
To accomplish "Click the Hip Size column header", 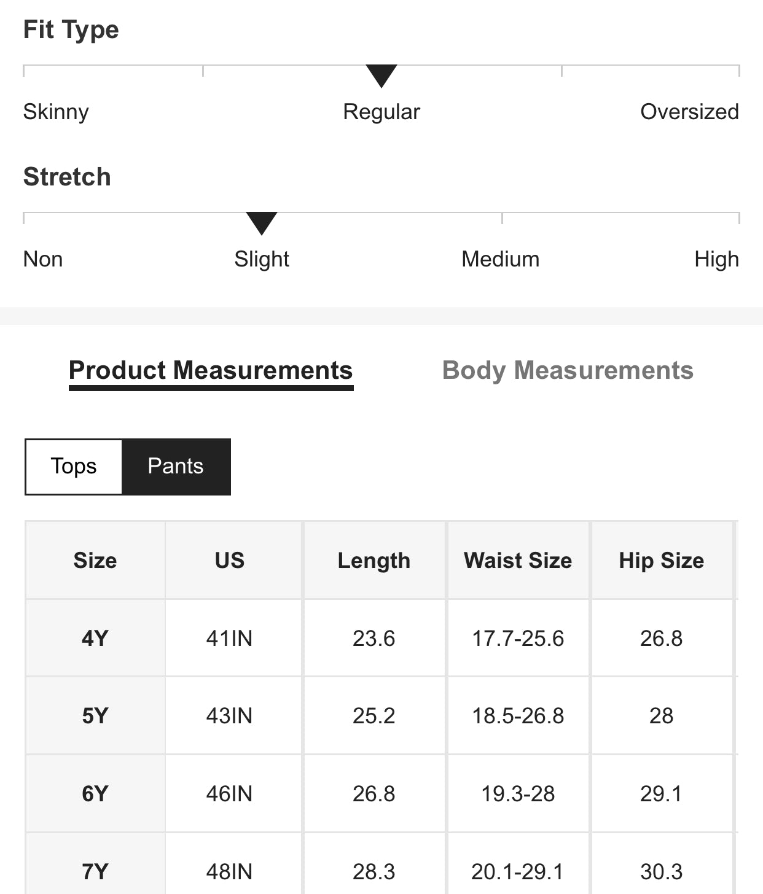I will point(661,561).
